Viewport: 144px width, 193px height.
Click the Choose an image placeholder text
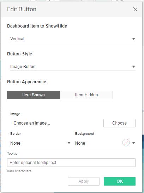pyautogui.click(x=32, y=123)
